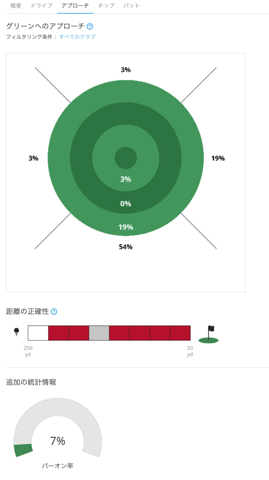This screenshot has height=480, width=269.
Task: Click the right-side 19% miss label
Action: click(218, 158)
